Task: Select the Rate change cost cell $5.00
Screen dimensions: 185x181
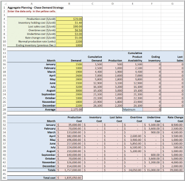Action: 69,38
